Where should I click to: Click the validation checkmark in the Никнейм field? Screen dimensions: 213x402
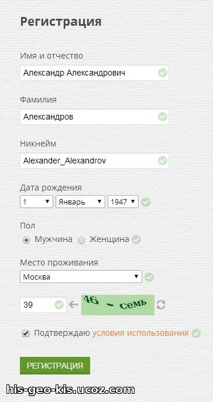click(163, 161)
